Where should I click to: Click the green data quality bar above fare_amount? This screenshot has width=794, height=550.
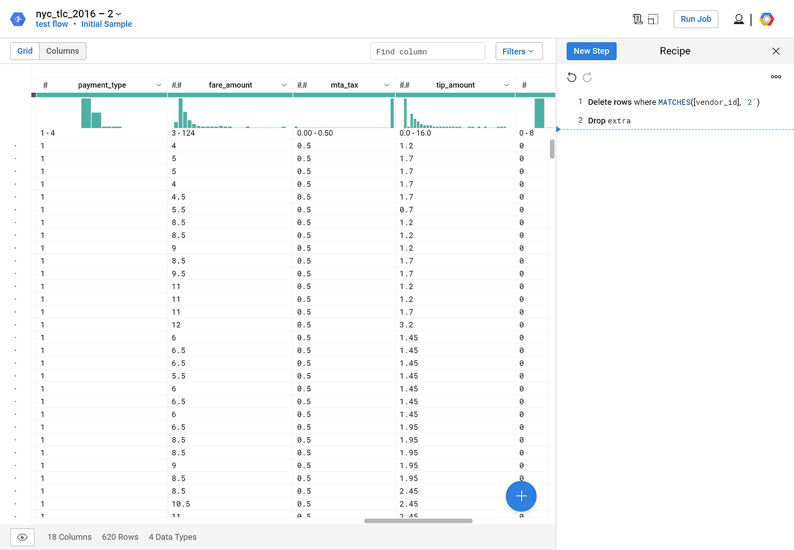pyautogui.click(x=230, y=95)
